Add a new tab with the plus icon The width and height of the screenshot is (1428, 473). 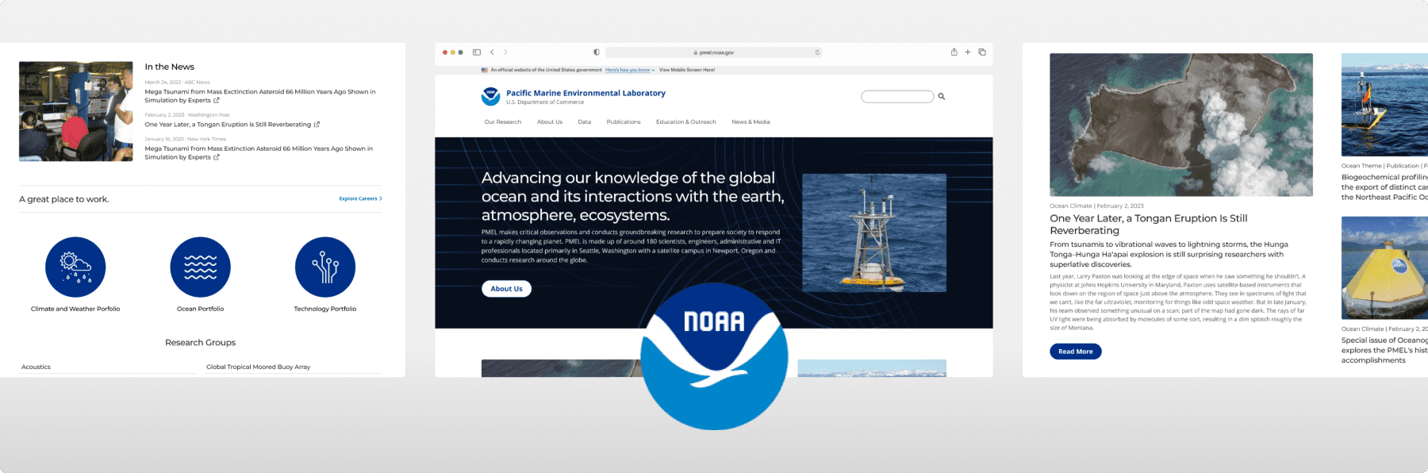coord(968,52)
